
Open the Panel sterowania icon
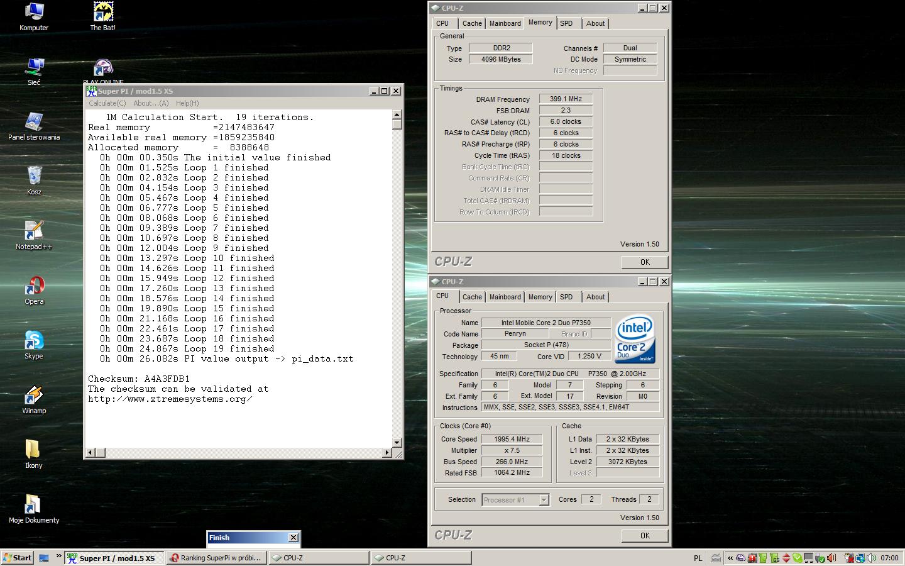(34, 122)
